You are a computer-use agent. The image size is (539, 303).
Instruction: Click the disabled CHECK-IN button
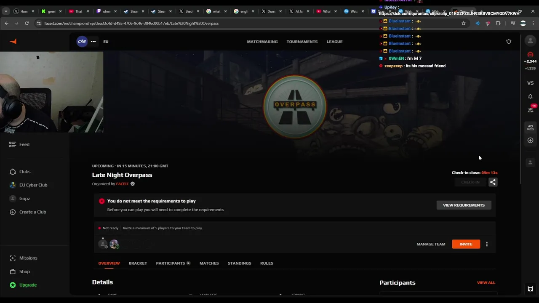(470, 182)
